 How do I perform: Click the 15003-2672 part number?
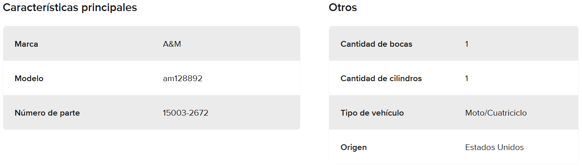pyautogui.click(x=185, y=113)
